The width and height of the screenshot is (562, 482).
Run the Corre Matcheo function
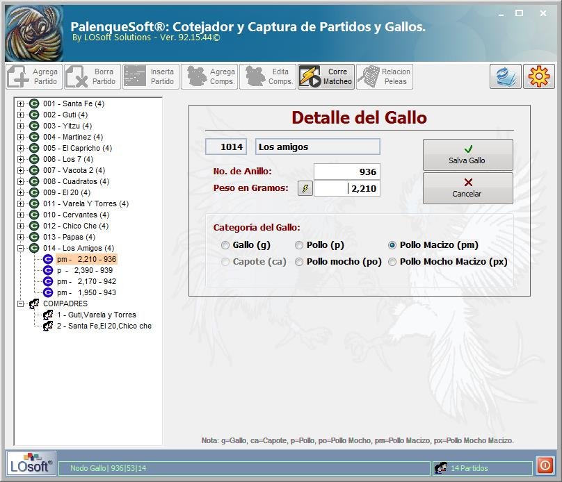tap(326, 76)
